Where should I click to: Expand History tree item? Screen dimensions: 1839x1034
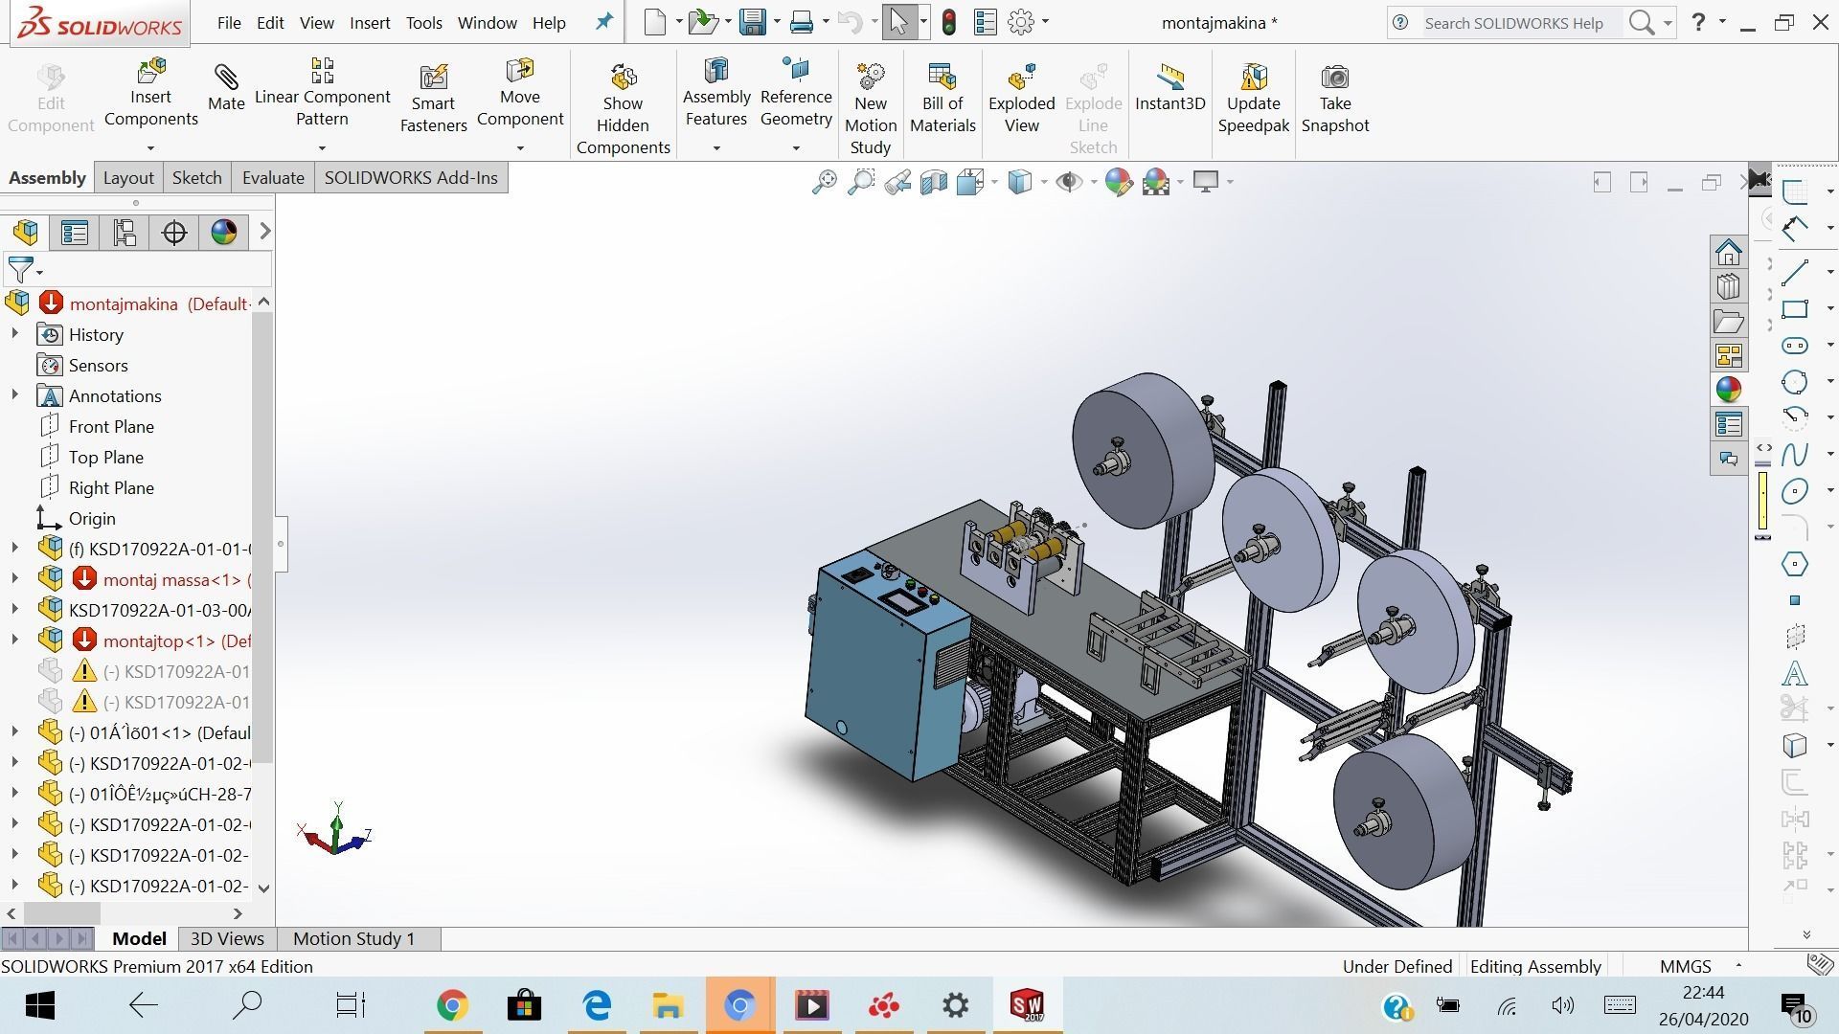pyautogui.click(x=14, y=334)
